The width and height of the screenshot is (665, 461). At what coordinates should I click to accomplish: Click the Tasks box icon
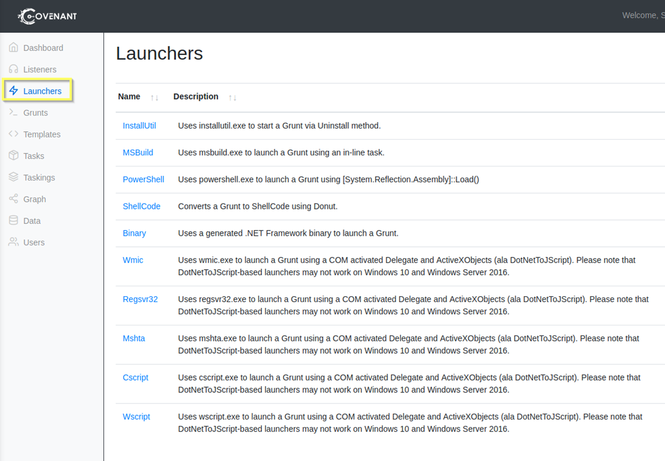point(13,155)
